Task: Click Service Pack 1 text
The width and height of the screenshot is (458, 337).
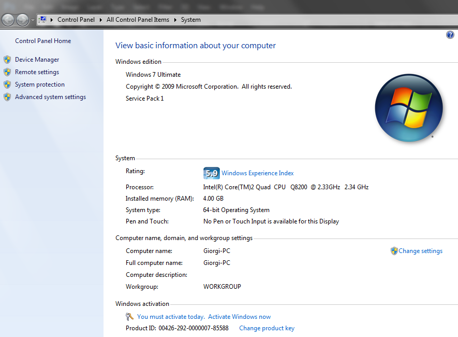Action: (145, 99)
